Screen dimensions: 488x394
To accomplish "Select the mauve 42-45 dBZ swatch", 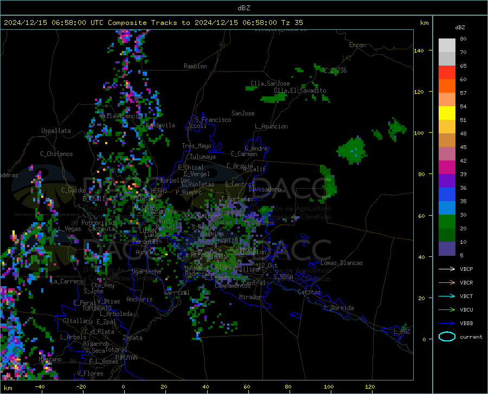I will click(447, 154).
